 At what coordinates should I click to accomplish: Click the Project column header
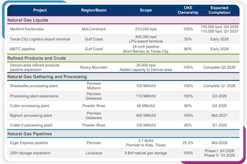[x=40, y=10]
